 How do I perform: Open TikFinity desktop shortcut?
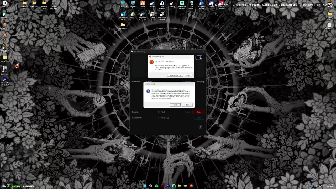[172, 4]
